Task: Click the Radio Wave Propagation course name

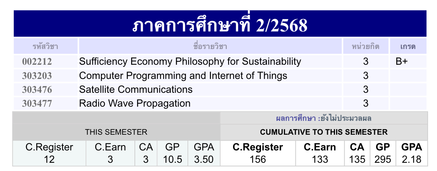Action: pos(135,104)
